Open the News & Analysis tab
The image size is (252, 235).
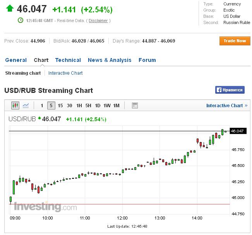(x=110, y=60)
